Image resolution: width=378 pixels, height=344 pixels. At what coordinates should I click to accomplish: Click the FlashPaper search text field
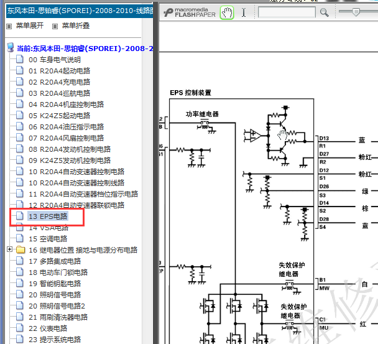coord(287,12)
